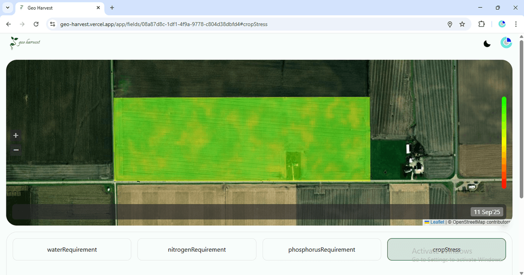Reload the page
Viewport: 524px width, 275px height.
point(36,24)
